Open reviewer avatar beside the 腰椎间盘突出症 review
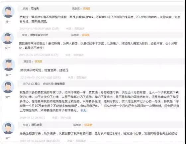The height and width of the screenshot is (144, 186). (8, 38)
